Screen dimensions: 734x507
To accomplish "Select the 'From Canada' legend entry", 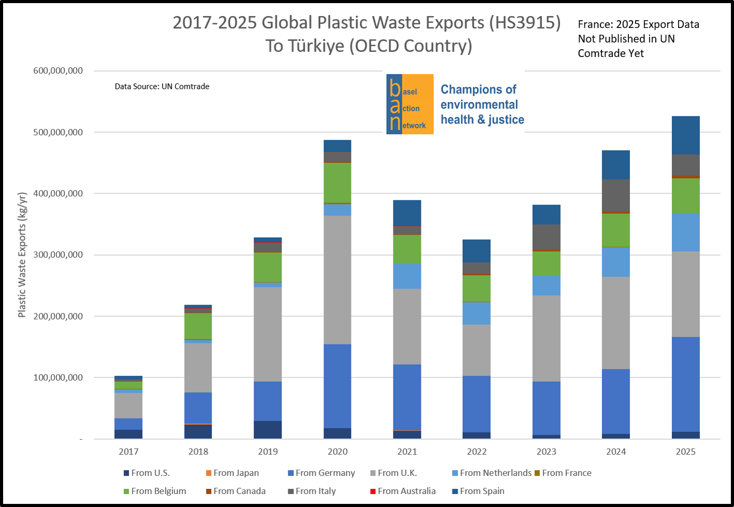I will tap(236, 491).
